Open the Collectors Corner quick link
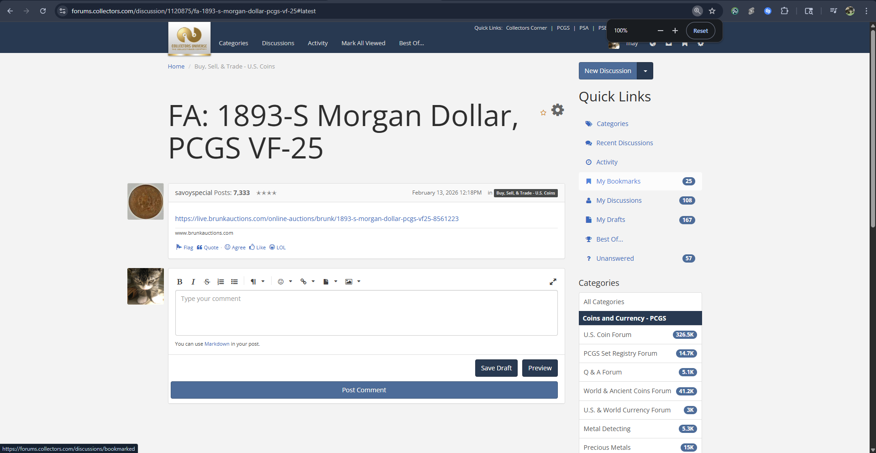Viewport: 876px width, 453px height. [526, 28]
